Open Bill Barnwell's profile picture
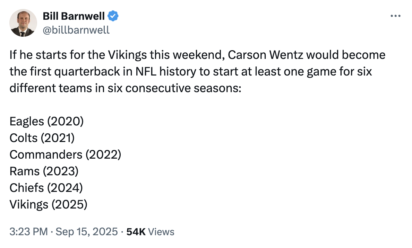Screen dimensions: 412x248 pyautogui.click(x=23, y=23)
